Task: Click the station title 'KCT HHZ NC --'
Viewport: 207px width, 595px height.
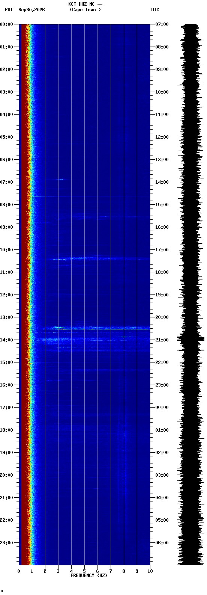Action: coord(85,4)
